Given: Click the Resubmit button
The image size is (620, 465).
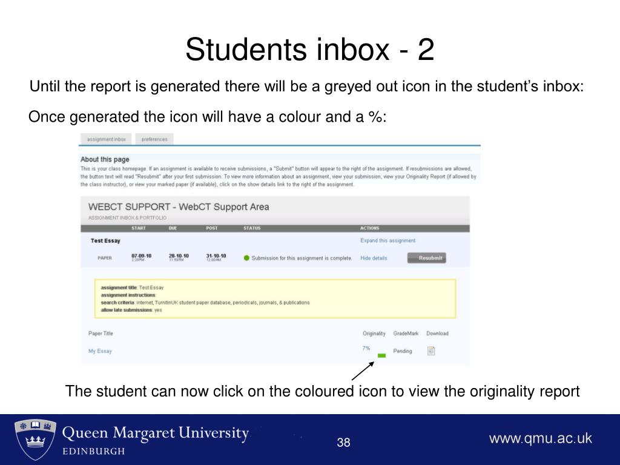Looking at the screenshot, I should click(427, 258).
